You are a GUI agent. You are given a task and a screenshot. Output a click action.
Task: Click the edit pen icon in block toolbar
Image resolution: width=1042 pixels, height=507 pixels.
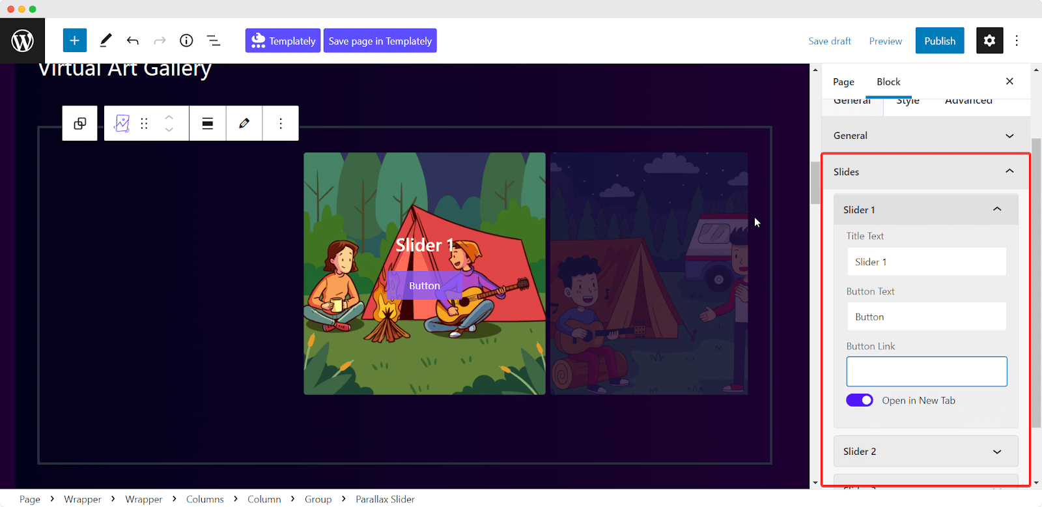[244, 123]
